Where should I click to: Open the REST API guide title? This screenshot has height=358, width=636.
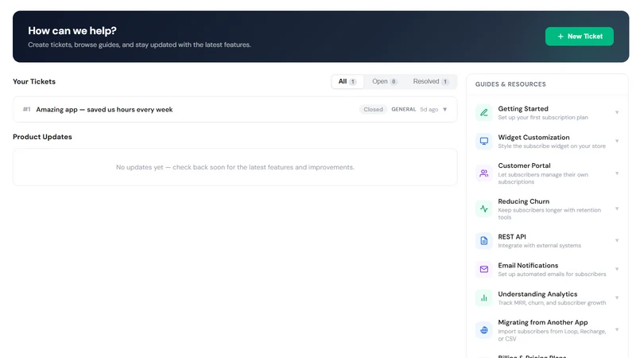512,236
